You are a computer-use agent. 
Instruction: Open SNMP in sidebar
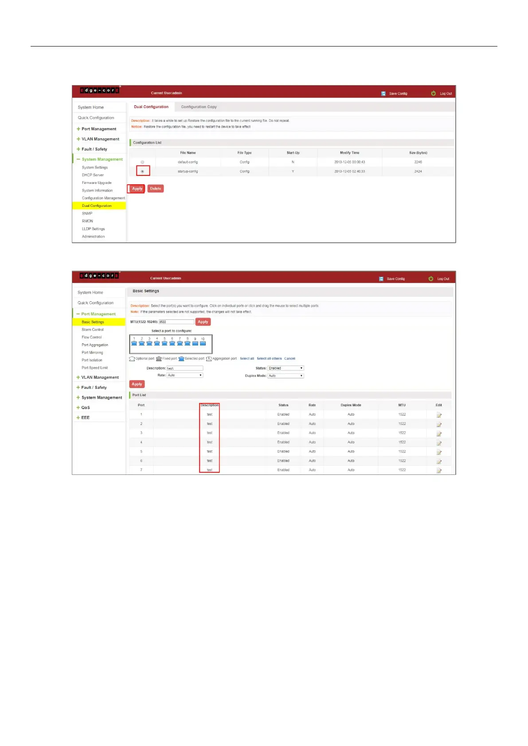click(87, 214)
